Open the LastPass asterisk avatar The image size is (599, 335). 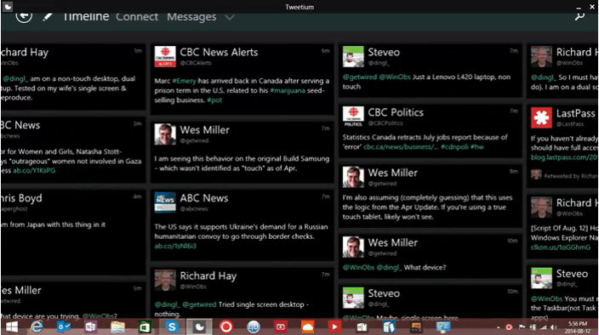(541, 117)
